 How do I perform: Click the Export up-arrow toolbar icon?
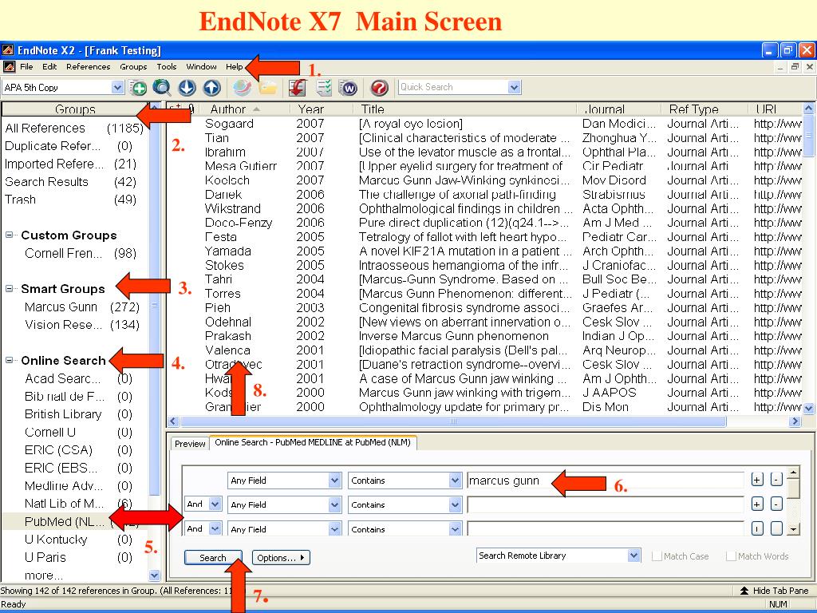point(211,88)
